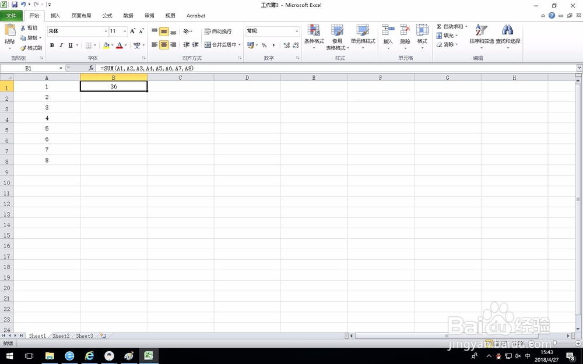
Task: Switch to the Formulas (公式) tab
Action: pyautogui.click(x=107, y=16)
